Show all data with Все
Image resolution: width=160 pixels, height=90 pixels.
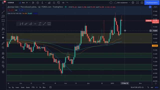[44, 87]
